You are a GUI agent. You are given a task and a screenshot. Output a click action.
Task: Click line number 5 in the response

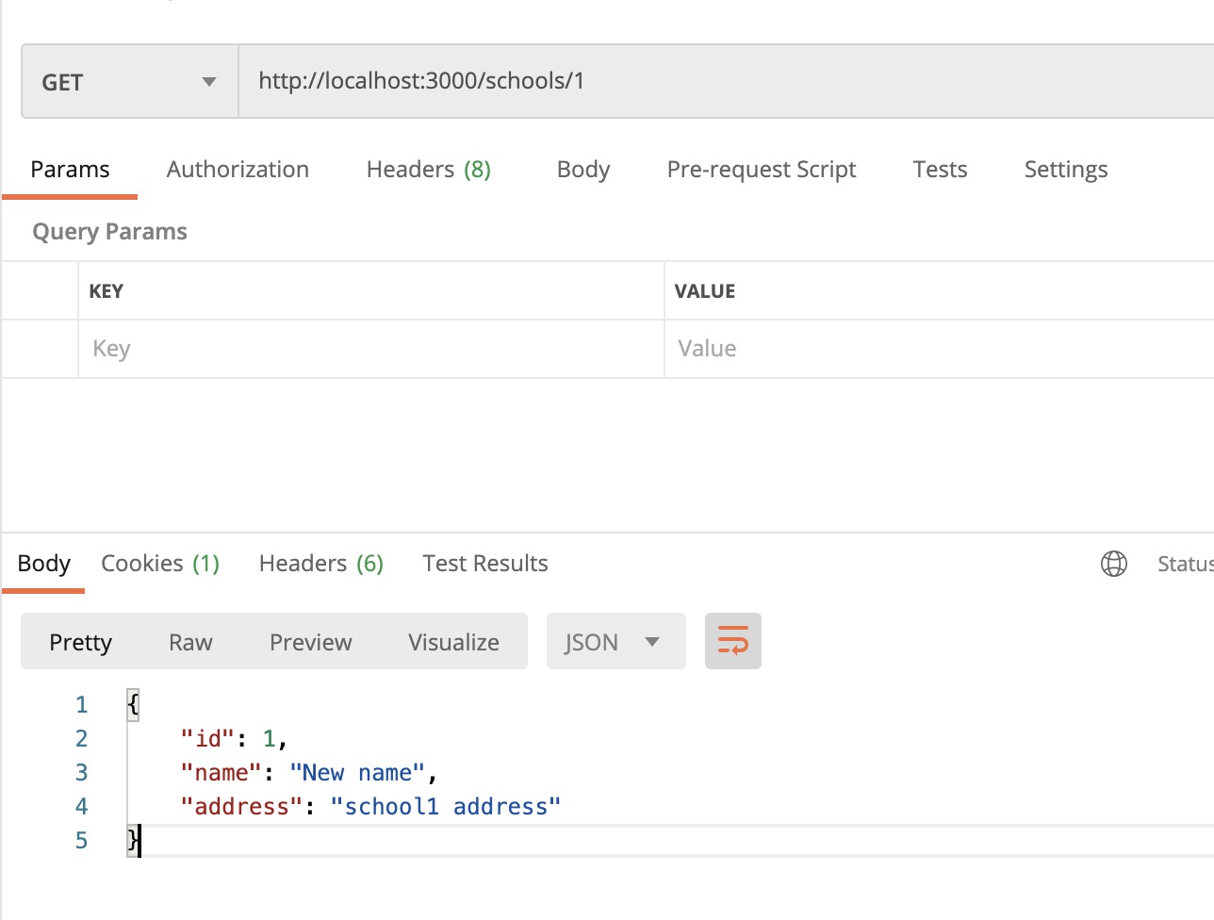click(82, 841)
